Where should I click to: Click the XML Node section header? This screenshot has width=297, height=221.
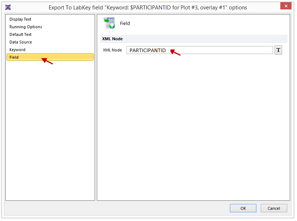click(x=194, y=39)
